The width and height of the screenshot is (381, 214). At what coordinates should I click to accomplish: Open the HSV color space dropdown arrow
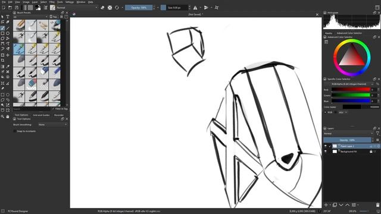click(x=346, y=112)
